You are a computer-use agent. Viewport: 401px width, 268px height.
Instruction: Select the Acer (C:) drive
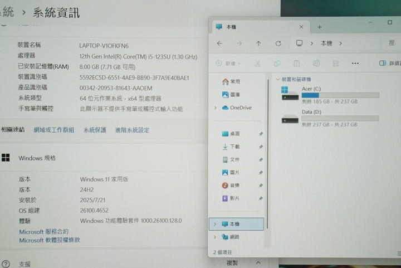pos(330,95)
